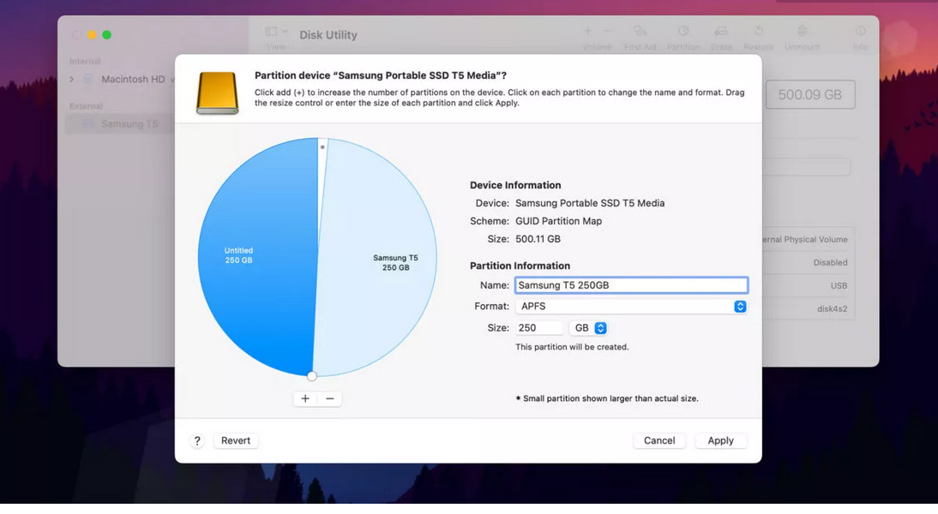Select the small asterisk partition slice
This screenshot has height=514, width=938.
pos(322,147)
